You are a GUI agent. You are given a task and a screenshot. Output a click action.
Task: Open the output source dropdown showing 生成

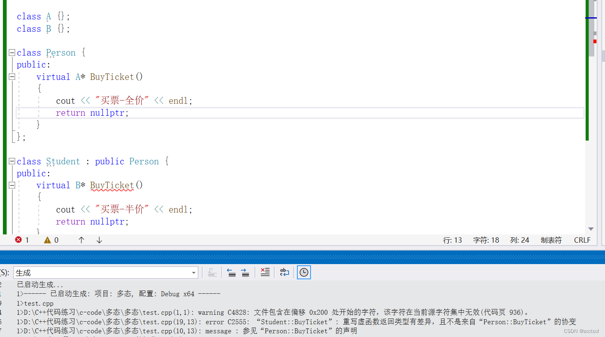pyautogui.click(x=106, y=273)
